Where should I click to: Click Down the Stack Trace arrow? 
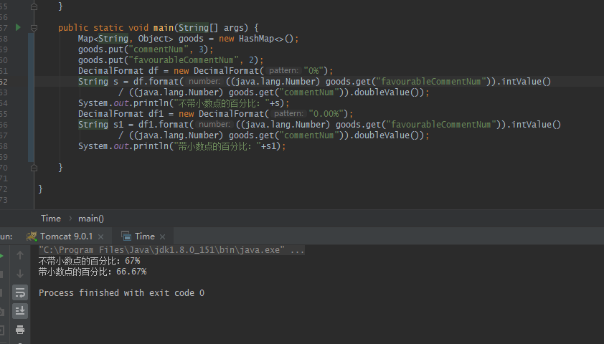[x=20, y=274]
